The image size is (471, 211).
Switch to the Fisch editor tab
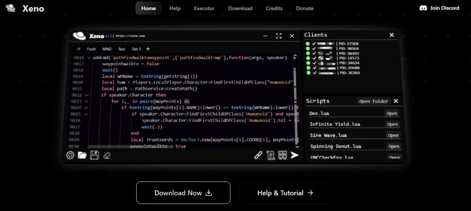[92, 49]
